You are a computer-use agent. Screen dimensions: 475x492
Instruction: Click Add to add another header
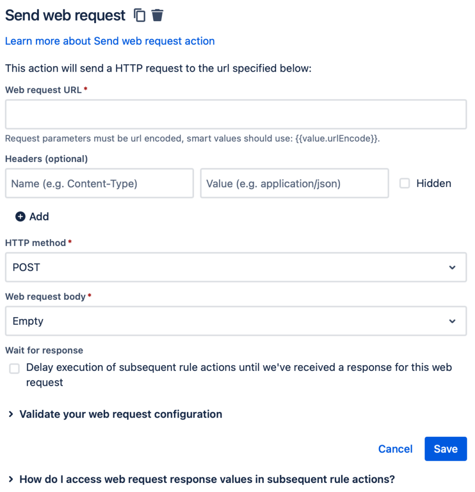39,217
